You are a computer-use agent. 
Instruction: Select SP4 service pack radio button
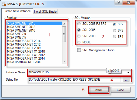click(114, 37)
